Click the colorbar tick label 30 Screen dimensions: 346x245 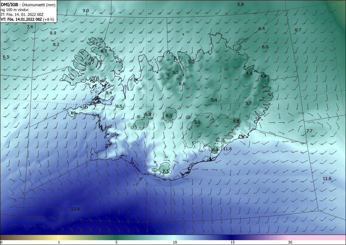tap(290, 243)
